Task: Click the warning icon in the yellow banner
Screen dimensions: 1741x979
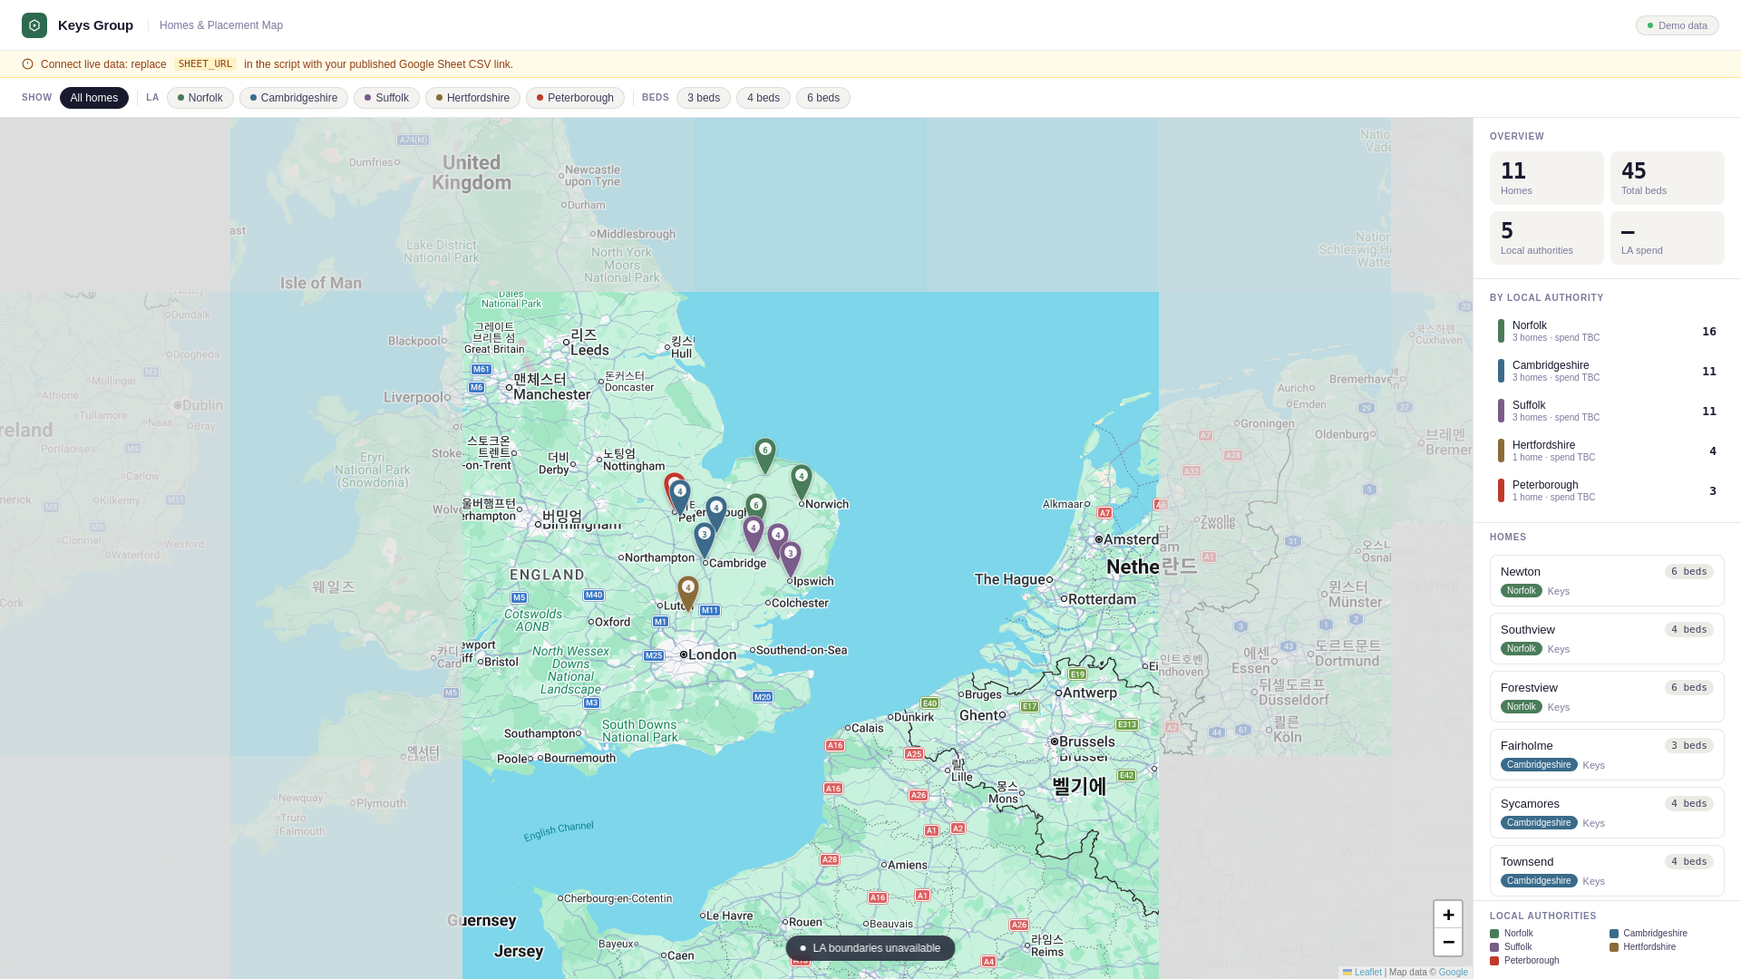Action: pyautogui.click(x=27, y=64)
